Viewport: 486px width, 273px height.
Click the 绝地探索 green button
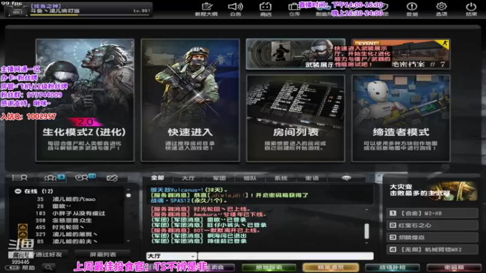[x=269, y=267]
